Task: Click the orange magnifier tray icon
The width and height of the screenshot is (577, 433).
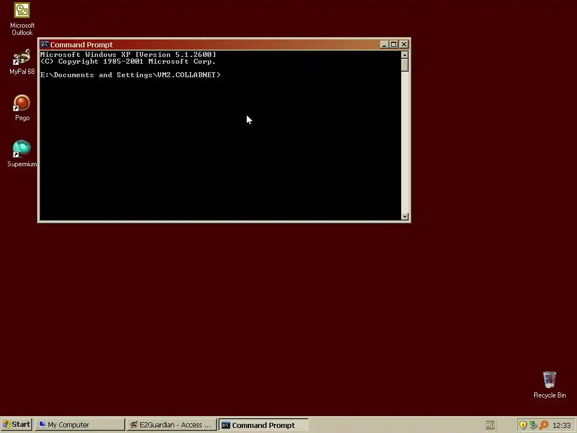Action: coord(544,425)
